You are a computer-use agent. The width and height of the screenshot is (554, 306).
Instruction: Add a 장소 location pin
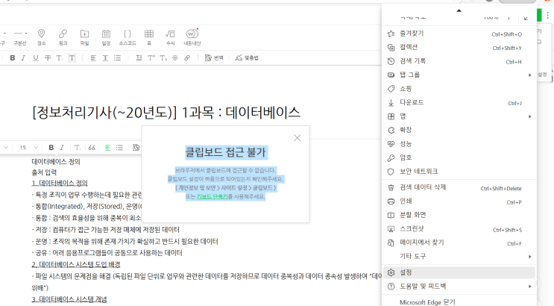[41, 37]
